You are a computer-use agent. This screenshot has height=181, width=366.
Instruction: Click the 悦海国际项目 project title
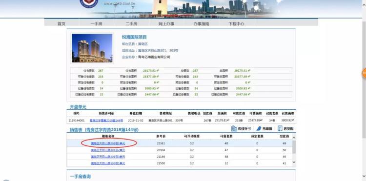(135, 37)
